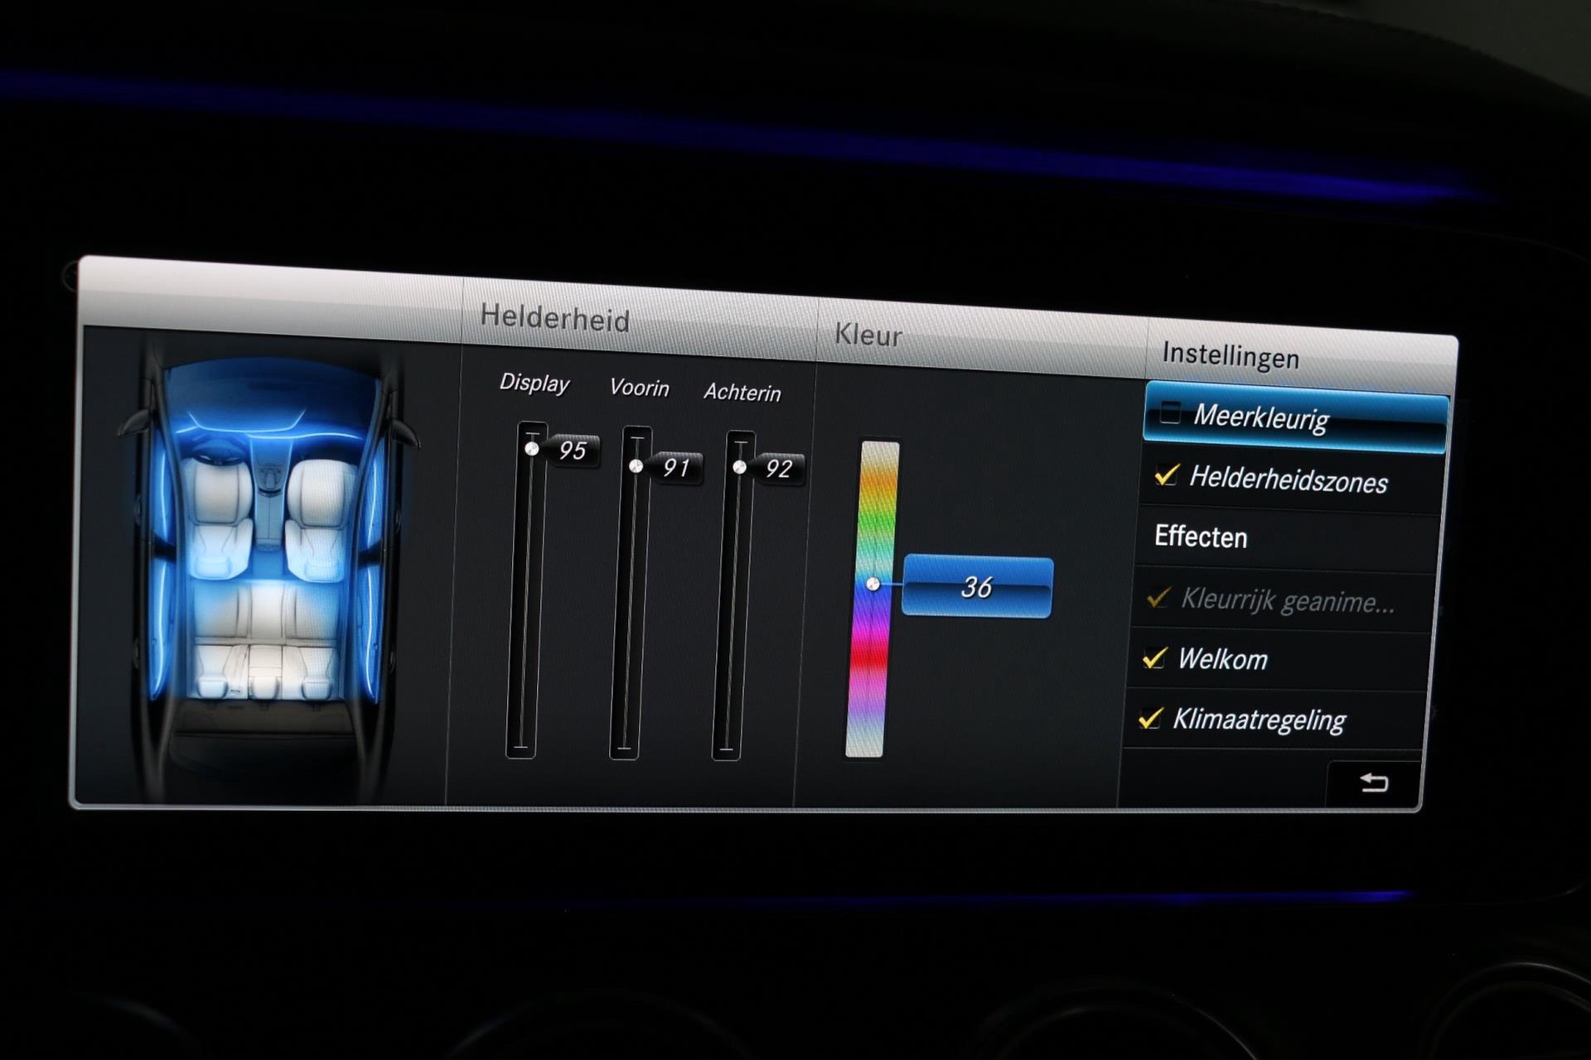Open the Helderheid header section
The height and width of the screenshot is (1060, 1591).
(554, 318)
